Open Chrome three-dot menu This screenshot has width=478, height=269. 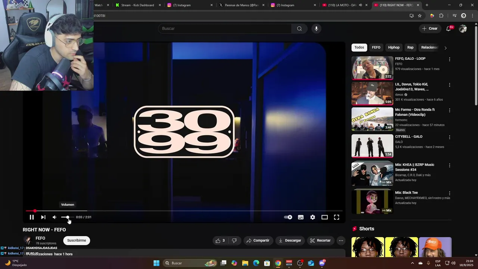472,16
